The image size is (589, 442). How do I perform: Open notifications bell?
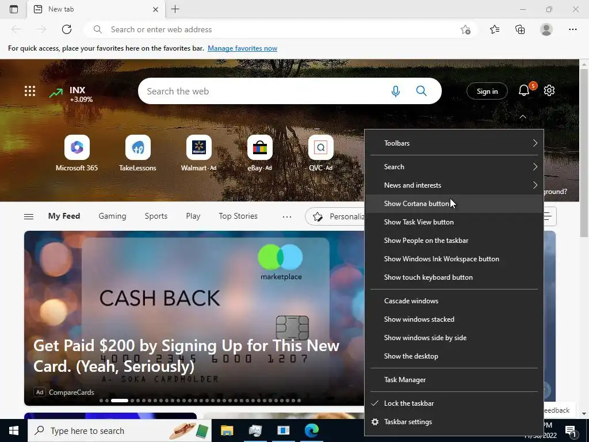point(524,90)
